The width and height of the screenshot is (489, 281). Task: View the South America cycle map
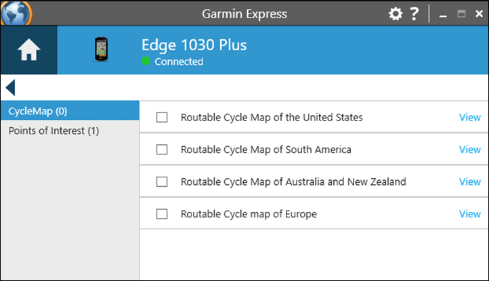469,150
